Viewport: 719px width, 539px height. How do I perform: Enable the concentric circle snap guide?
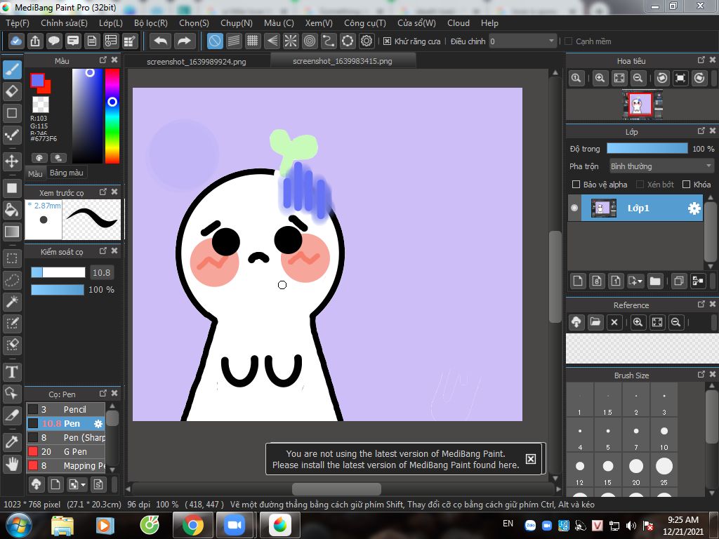[310, 41]
